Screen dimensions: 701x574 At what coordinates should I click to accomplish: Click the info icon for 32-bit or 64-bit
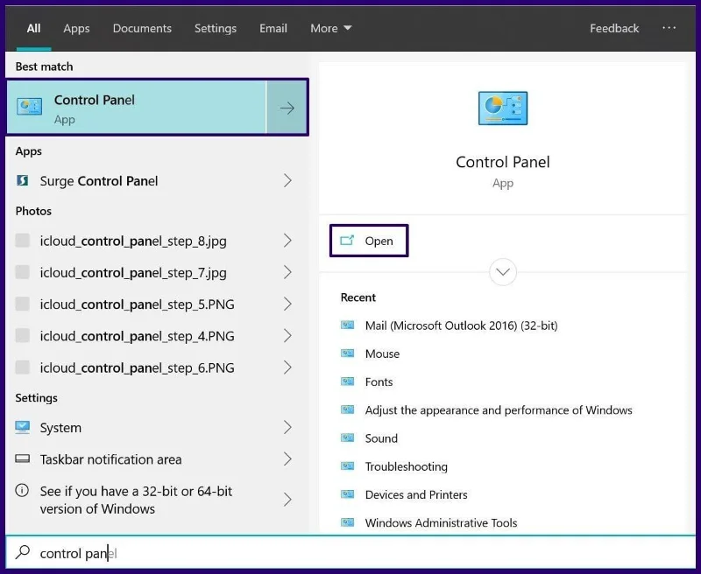[x=22, y=491]
